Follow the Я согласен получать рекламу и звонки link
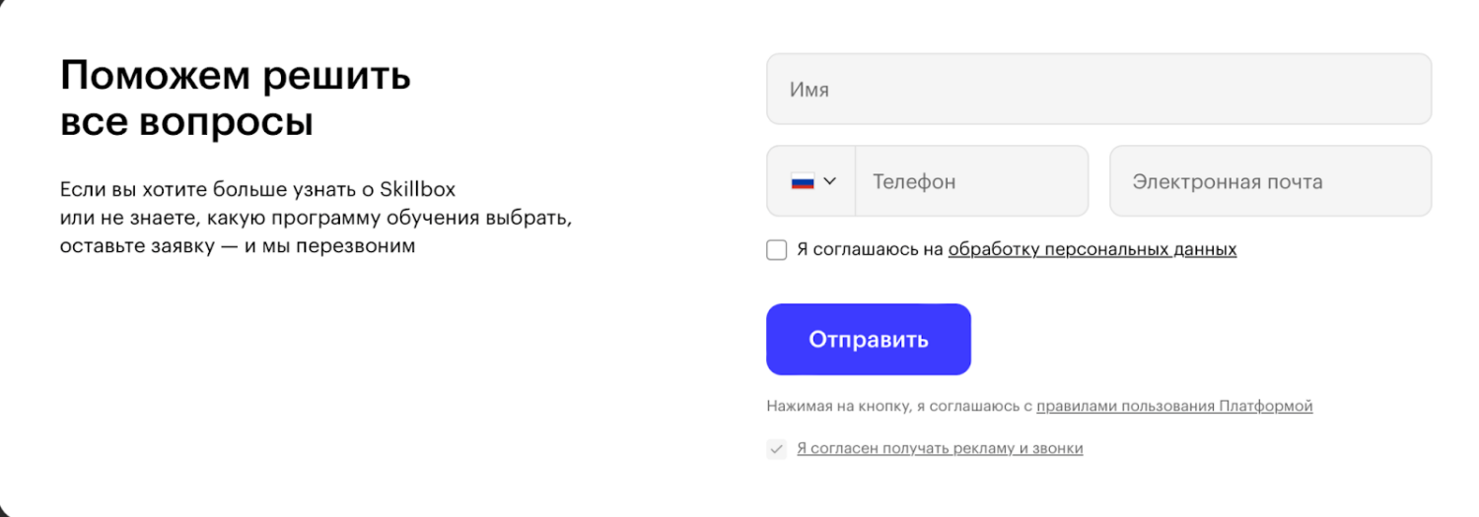Image resolution: width=1479 pixels, height=517 pixels. 940,449
